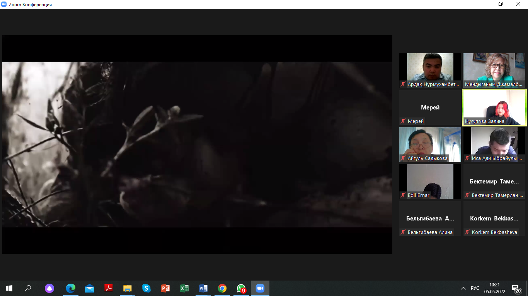Open File Explorer from the taskbar
528x296 pixels.
[127, 288]
